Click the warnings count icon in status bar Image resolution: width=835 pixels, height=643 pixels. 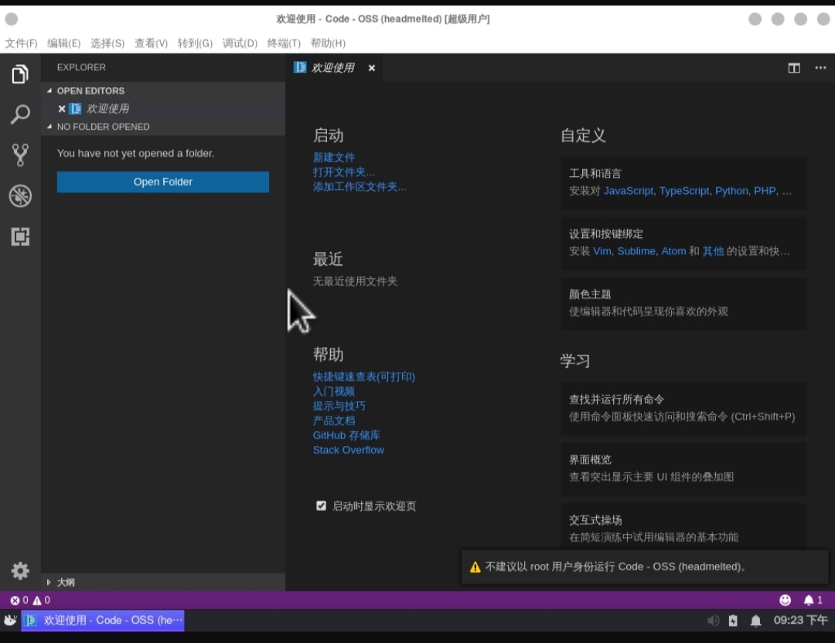pyautogui.click(x=37, y=600)
